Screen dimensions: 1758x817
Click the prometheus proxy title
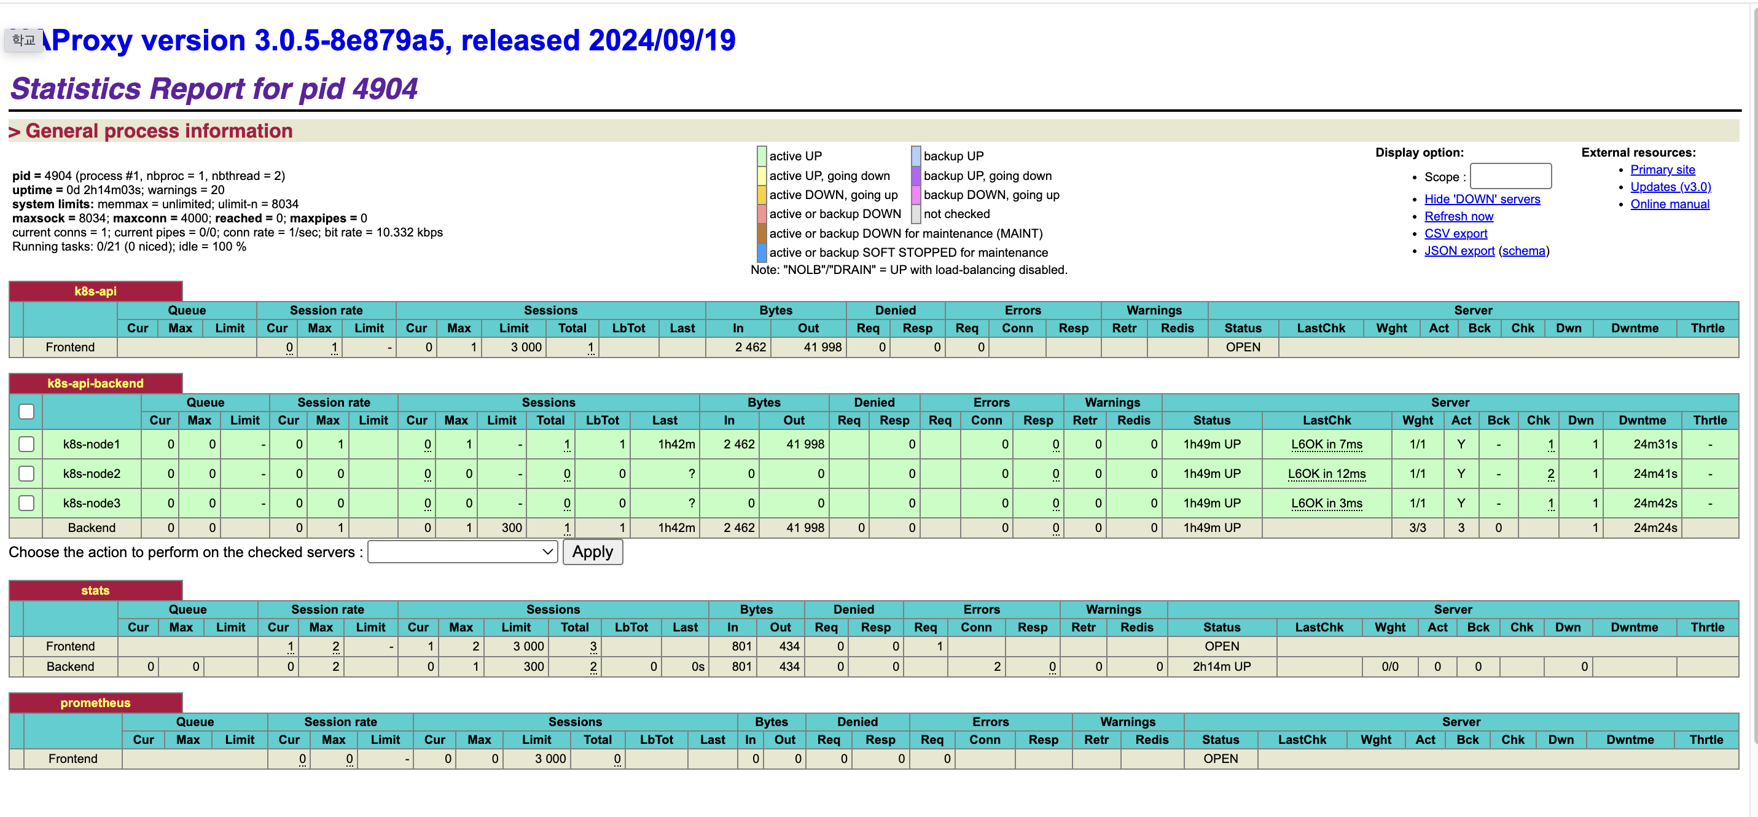(96, 702)
